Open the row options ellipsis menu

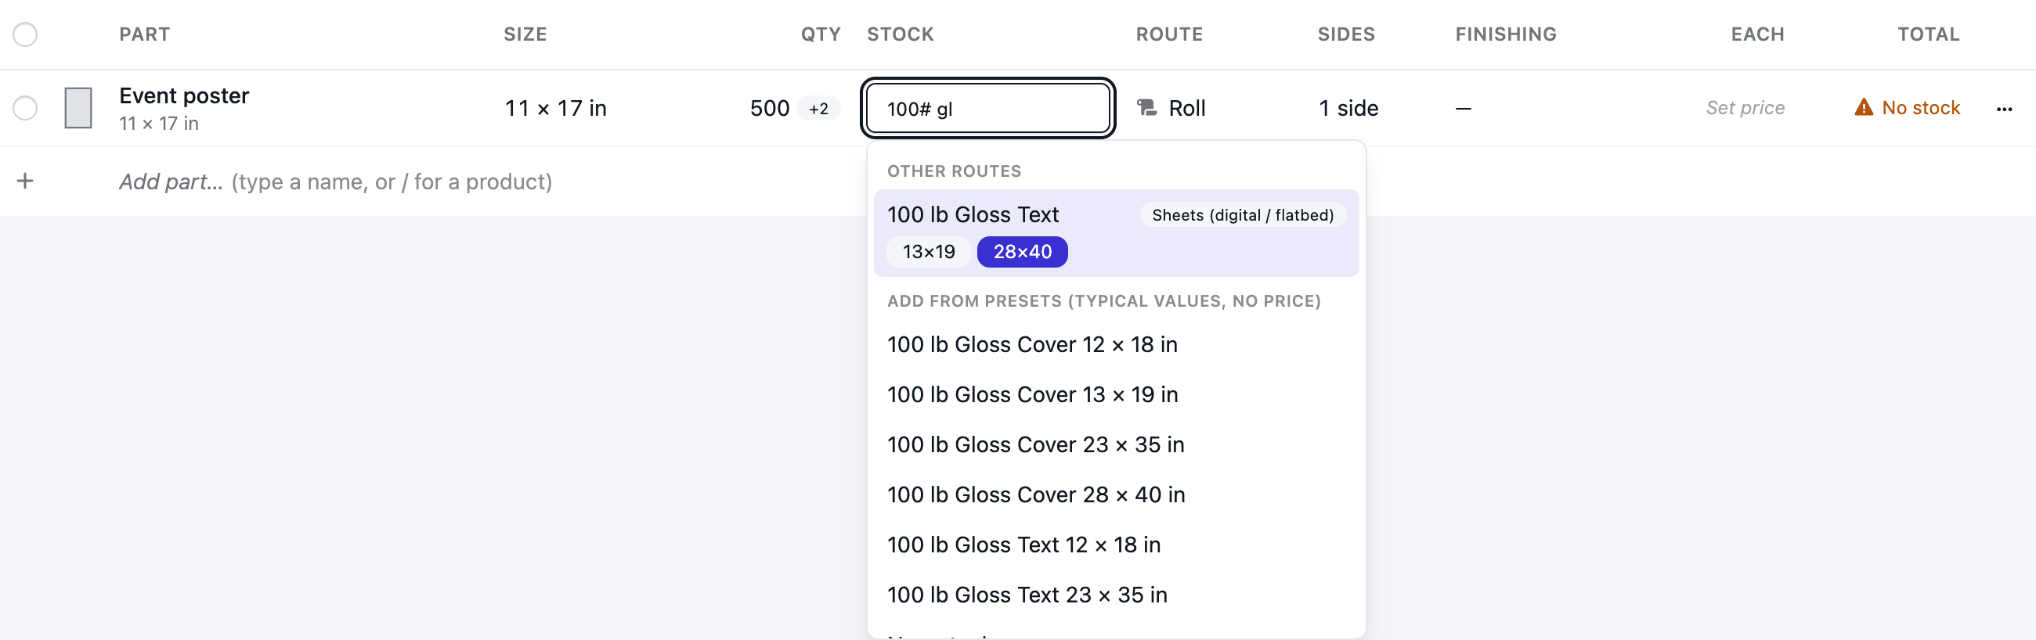coord(2004,109)
